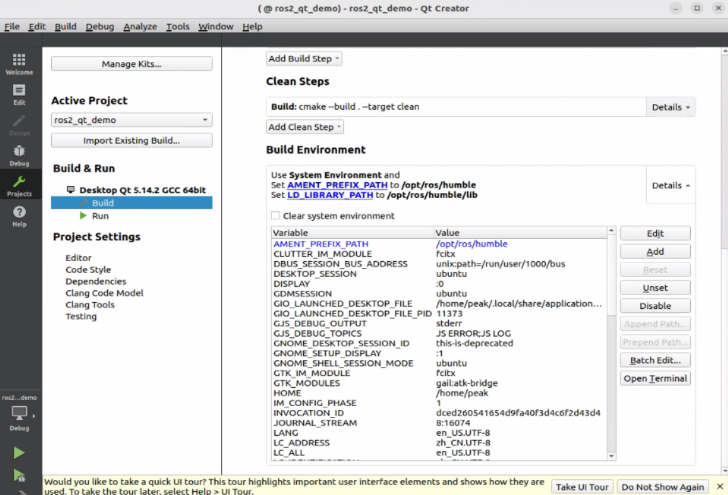Select GTK_MODULES variable row
The height and width of the screenshot is (495, 728).
[439, 383]
